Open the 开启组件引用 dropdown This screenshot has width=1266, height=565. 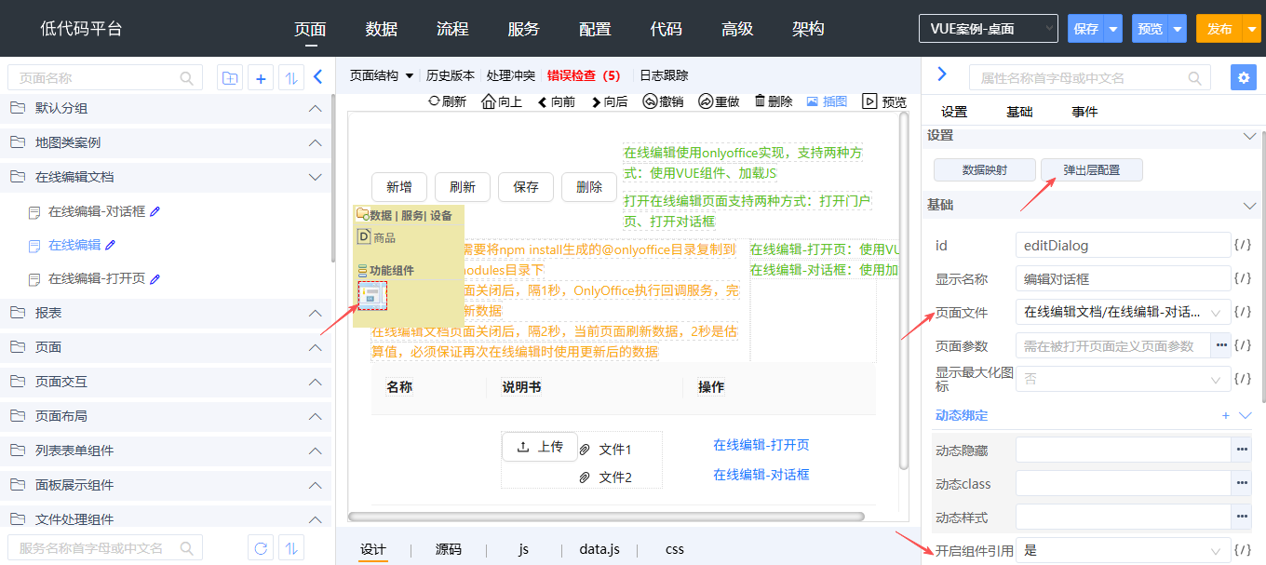1123,550
